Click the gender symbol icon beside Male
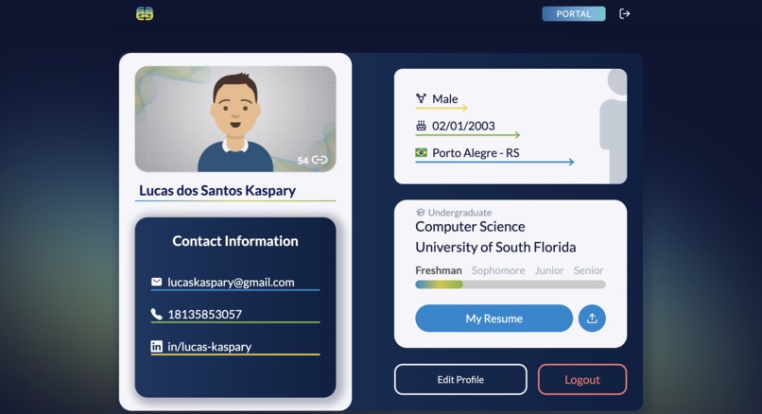This screenshot has height=414, width=762. (x=421, y=98)
